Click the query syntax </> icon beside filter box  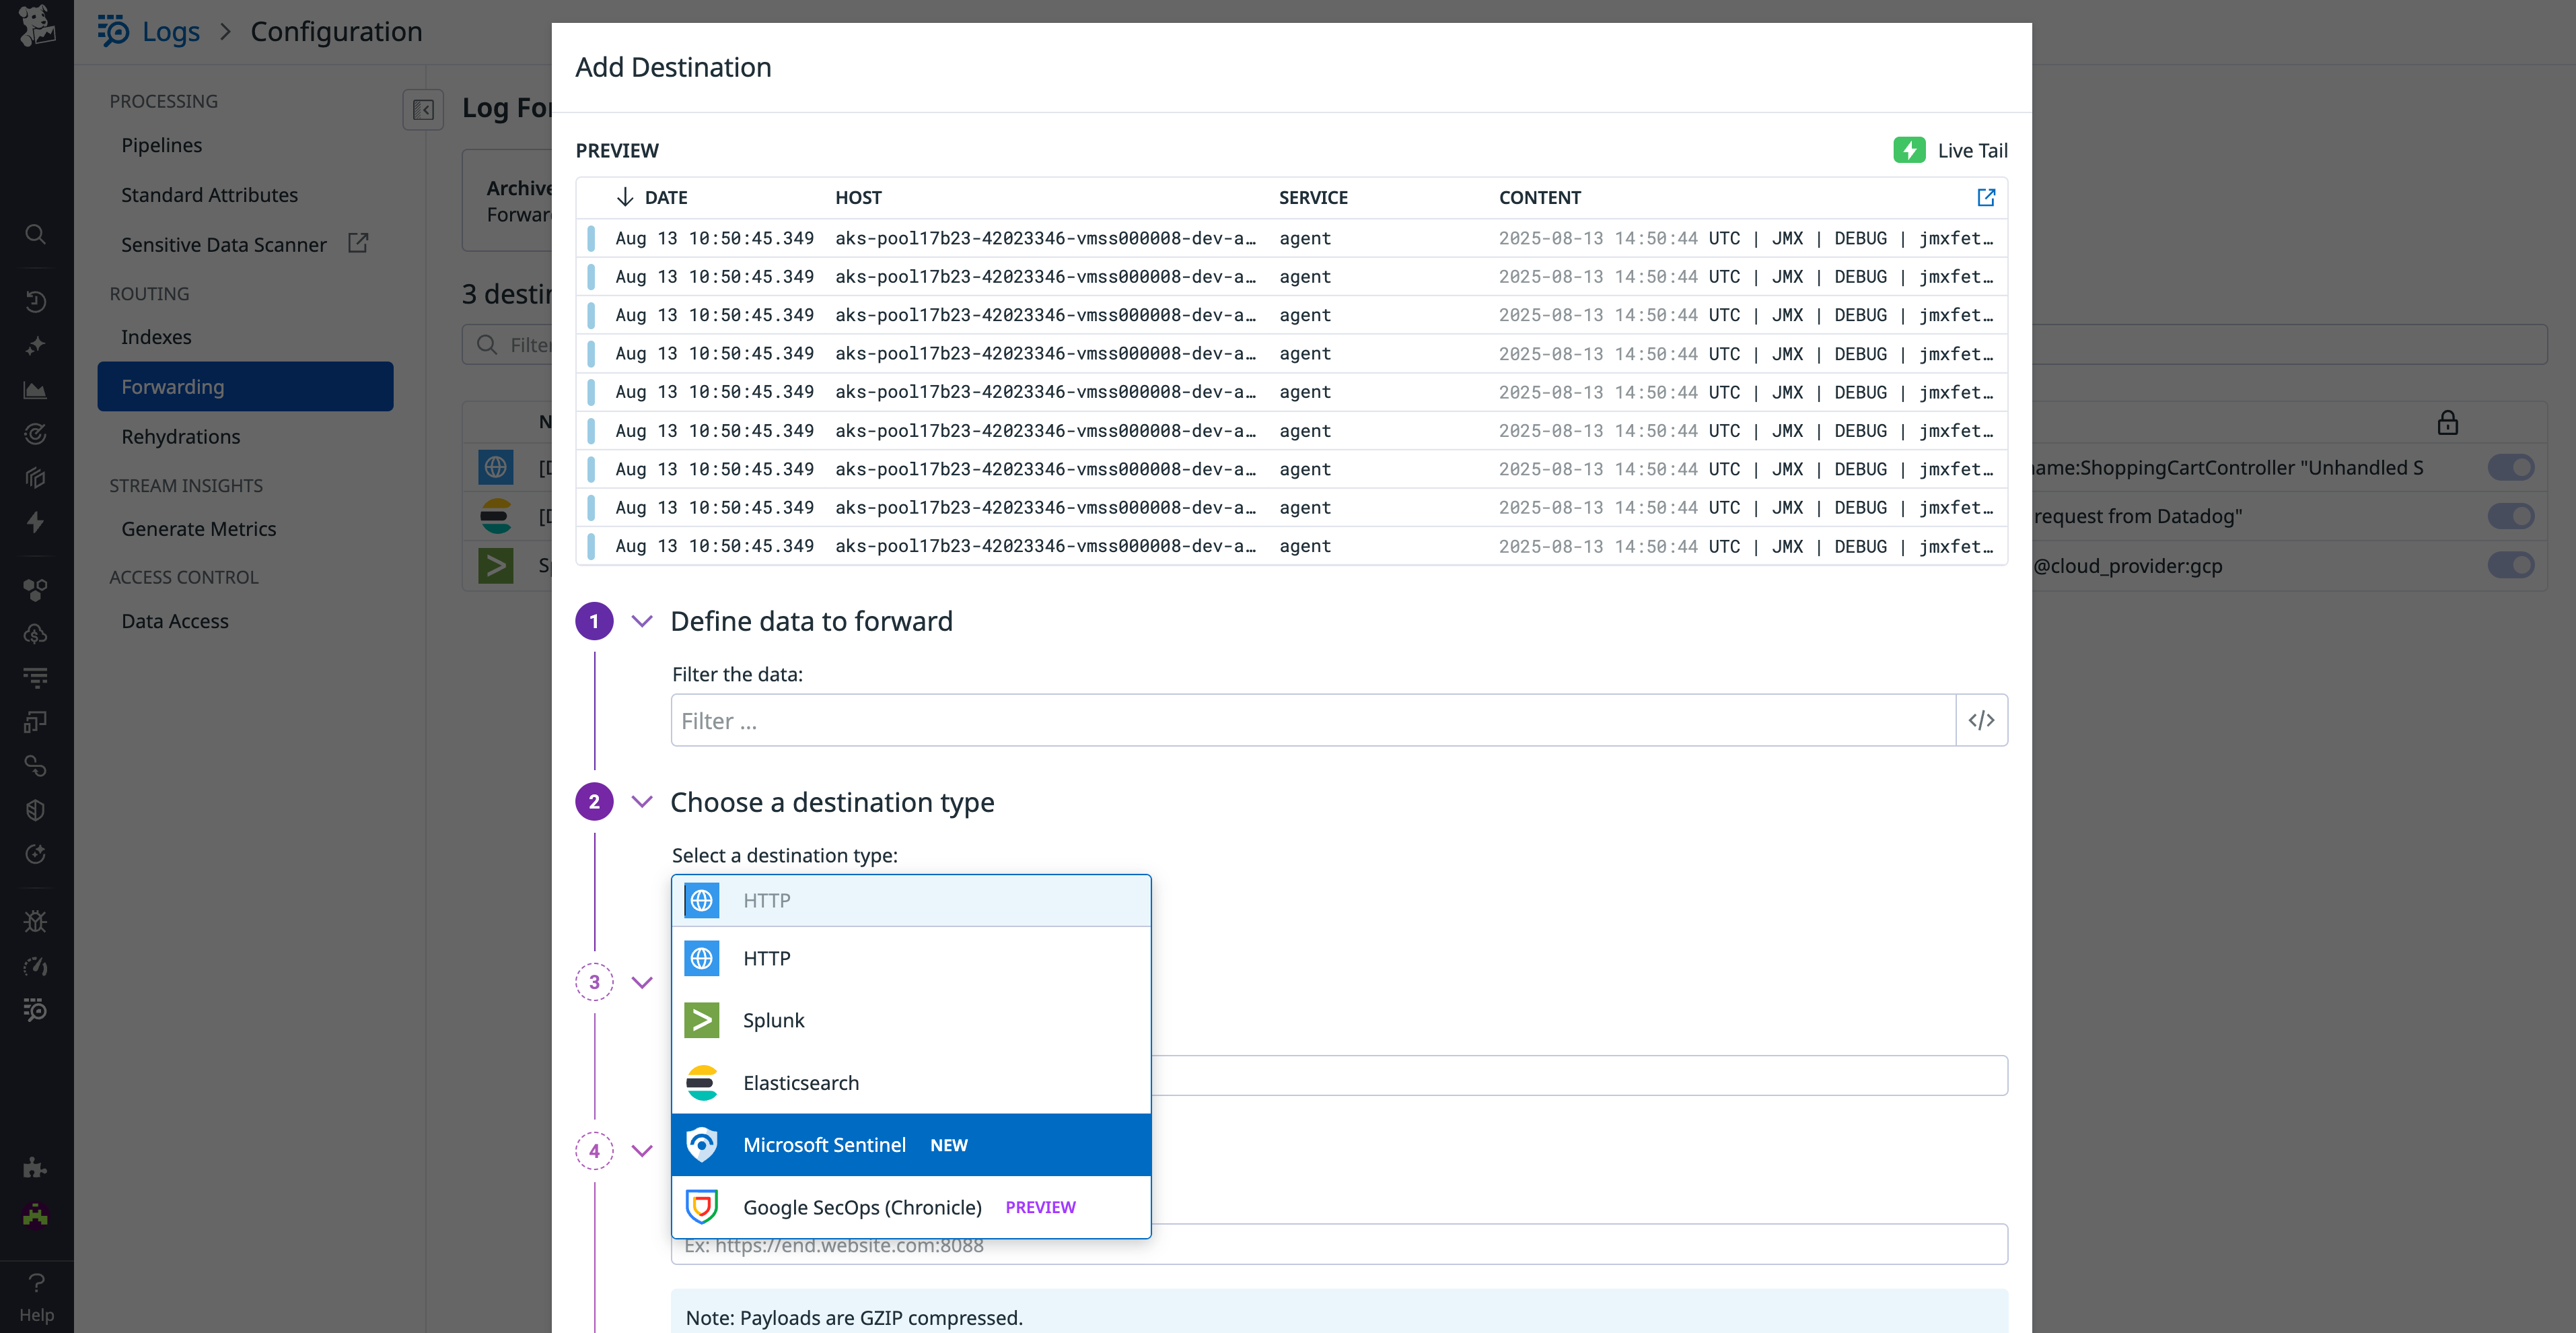coord(1981,720)
